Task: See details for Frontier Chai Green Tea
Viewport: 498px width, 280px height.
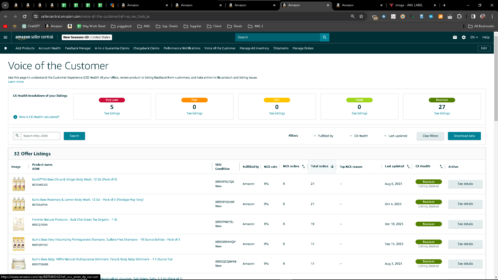Action: [x=465, y=224]
